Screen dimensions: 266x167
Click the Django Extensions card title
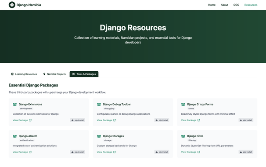coord(30,104)
